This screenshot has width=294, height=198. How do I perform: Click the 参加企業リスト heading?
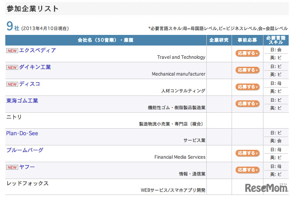(x=32, y=8)
